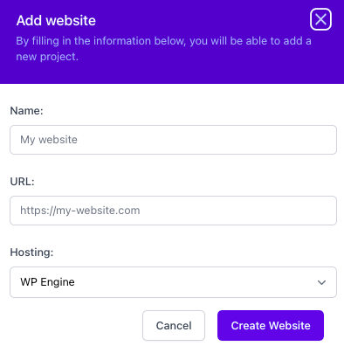Image resolution: width=344 pixels, height=346 pixels.
Task: Click the 'Hosting:' field label
Action: tap(31, 253)
